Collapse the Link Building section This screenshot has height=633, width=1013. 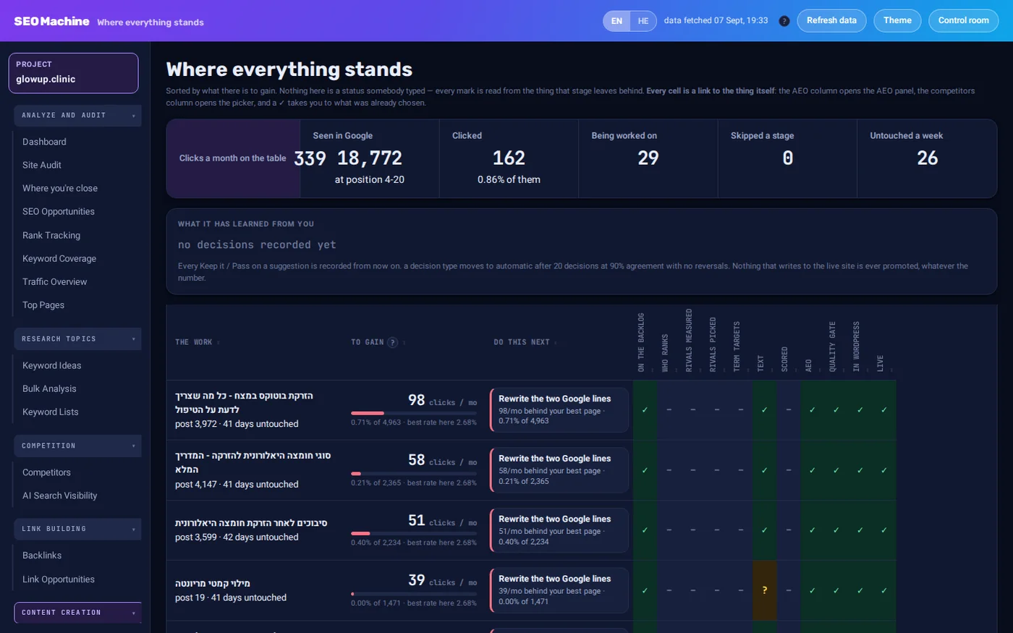77,529
